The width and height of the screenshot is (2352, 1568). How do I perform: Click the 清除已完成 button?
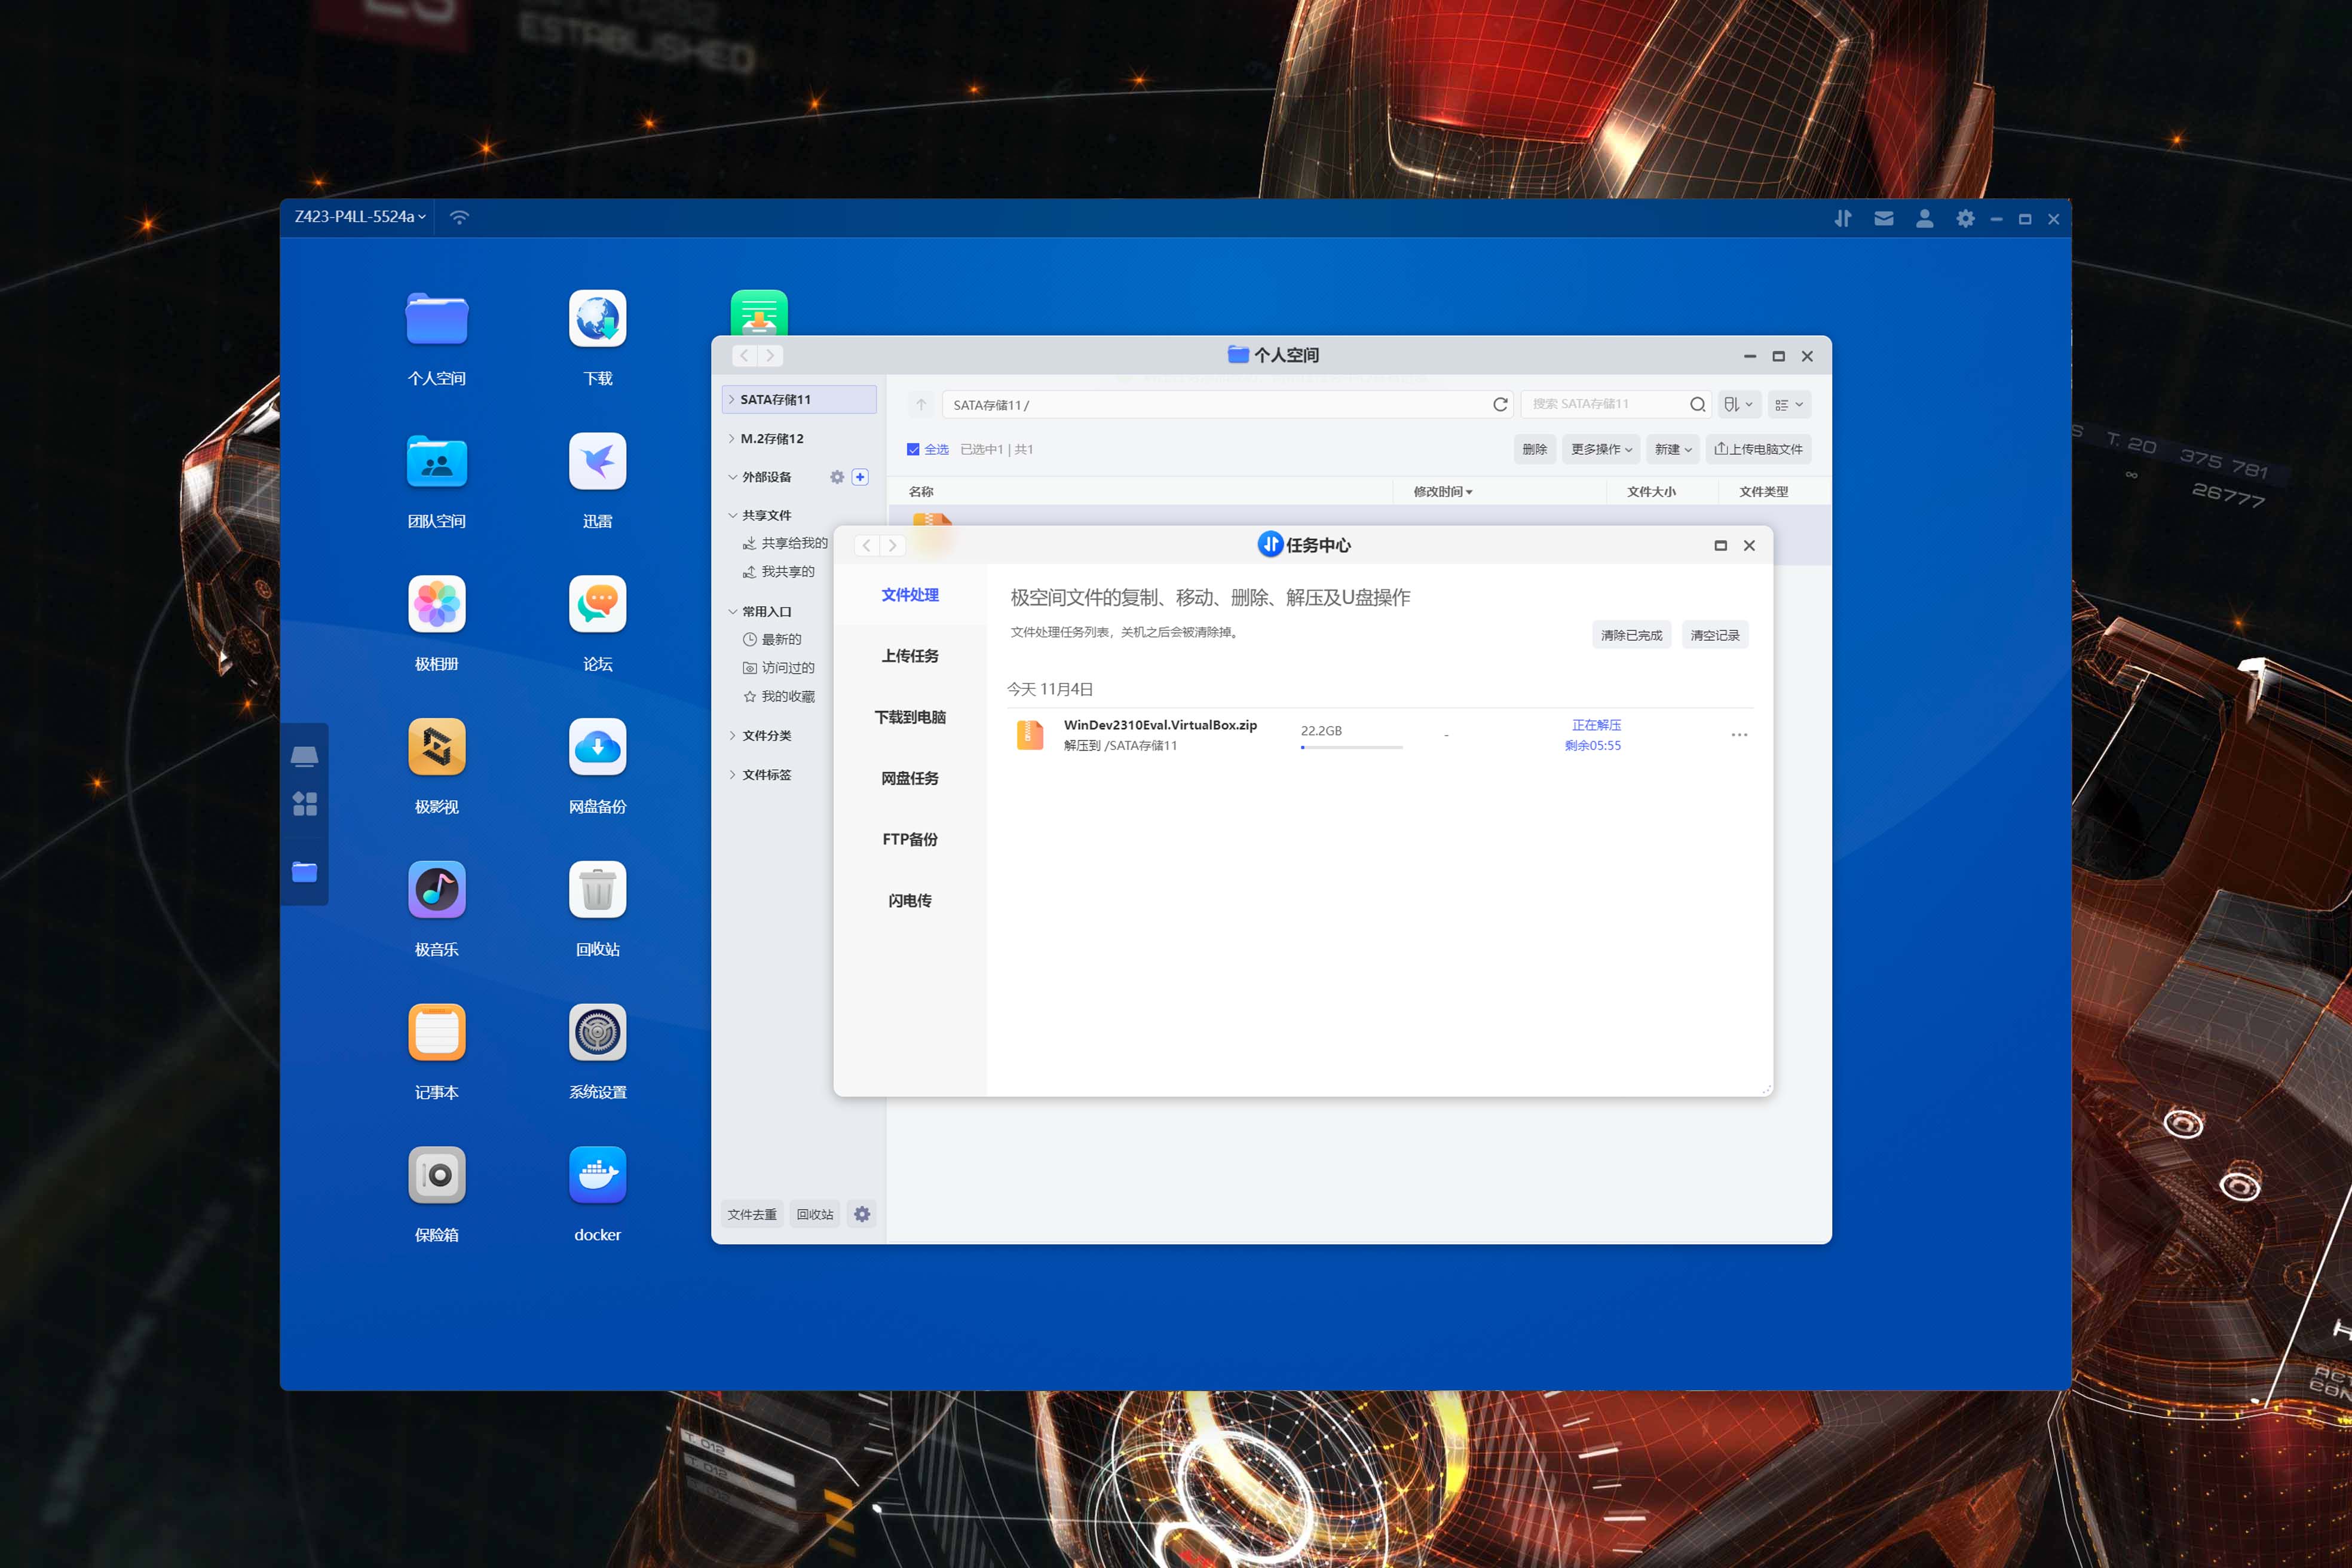coord(1631,635)
